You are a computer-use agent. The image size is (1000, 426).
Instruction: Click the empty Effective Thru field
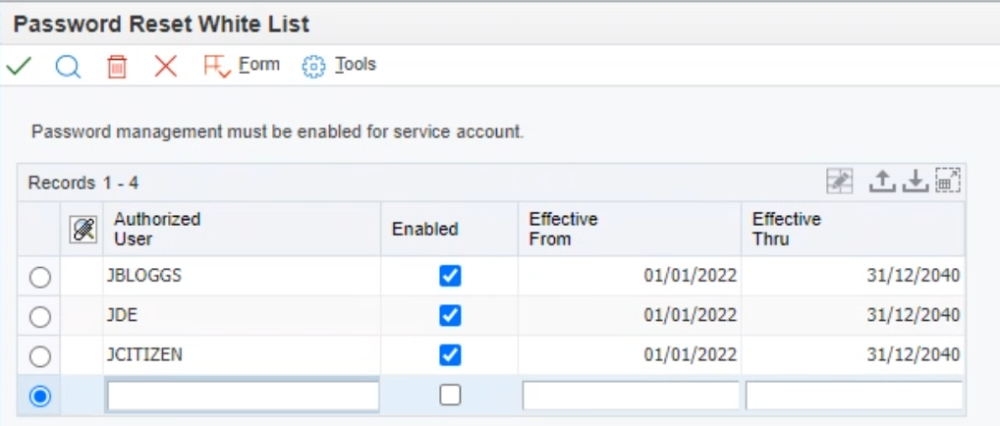[853, 396]
